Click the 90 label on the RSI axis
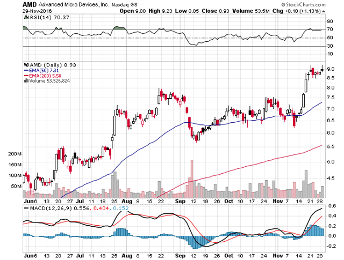The image size is (344, 260). 330,21
